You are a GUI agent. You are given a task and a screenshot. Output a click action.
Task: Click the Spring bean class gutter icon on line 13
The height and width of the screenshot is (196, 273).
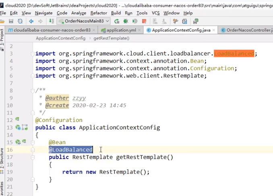pos(18,127)
